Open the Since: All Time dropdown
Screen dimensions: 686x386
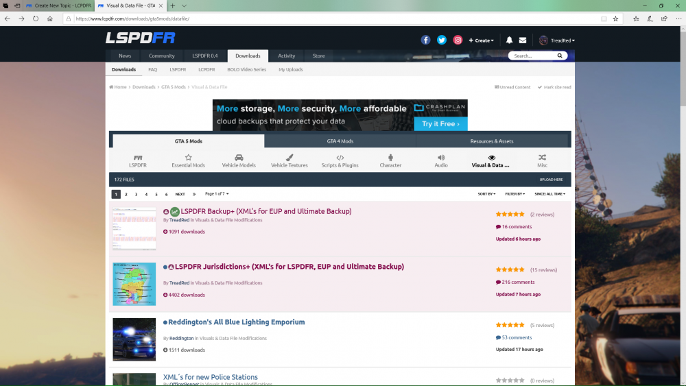[x=550, y=193]
